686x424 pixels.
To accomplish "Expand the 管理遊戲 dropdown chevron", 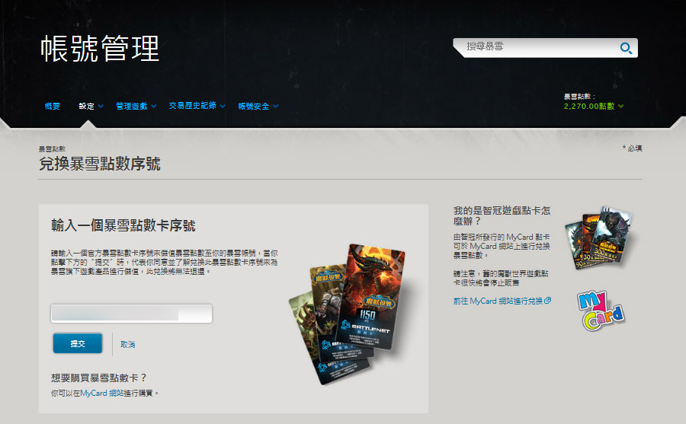I will 153,107.
